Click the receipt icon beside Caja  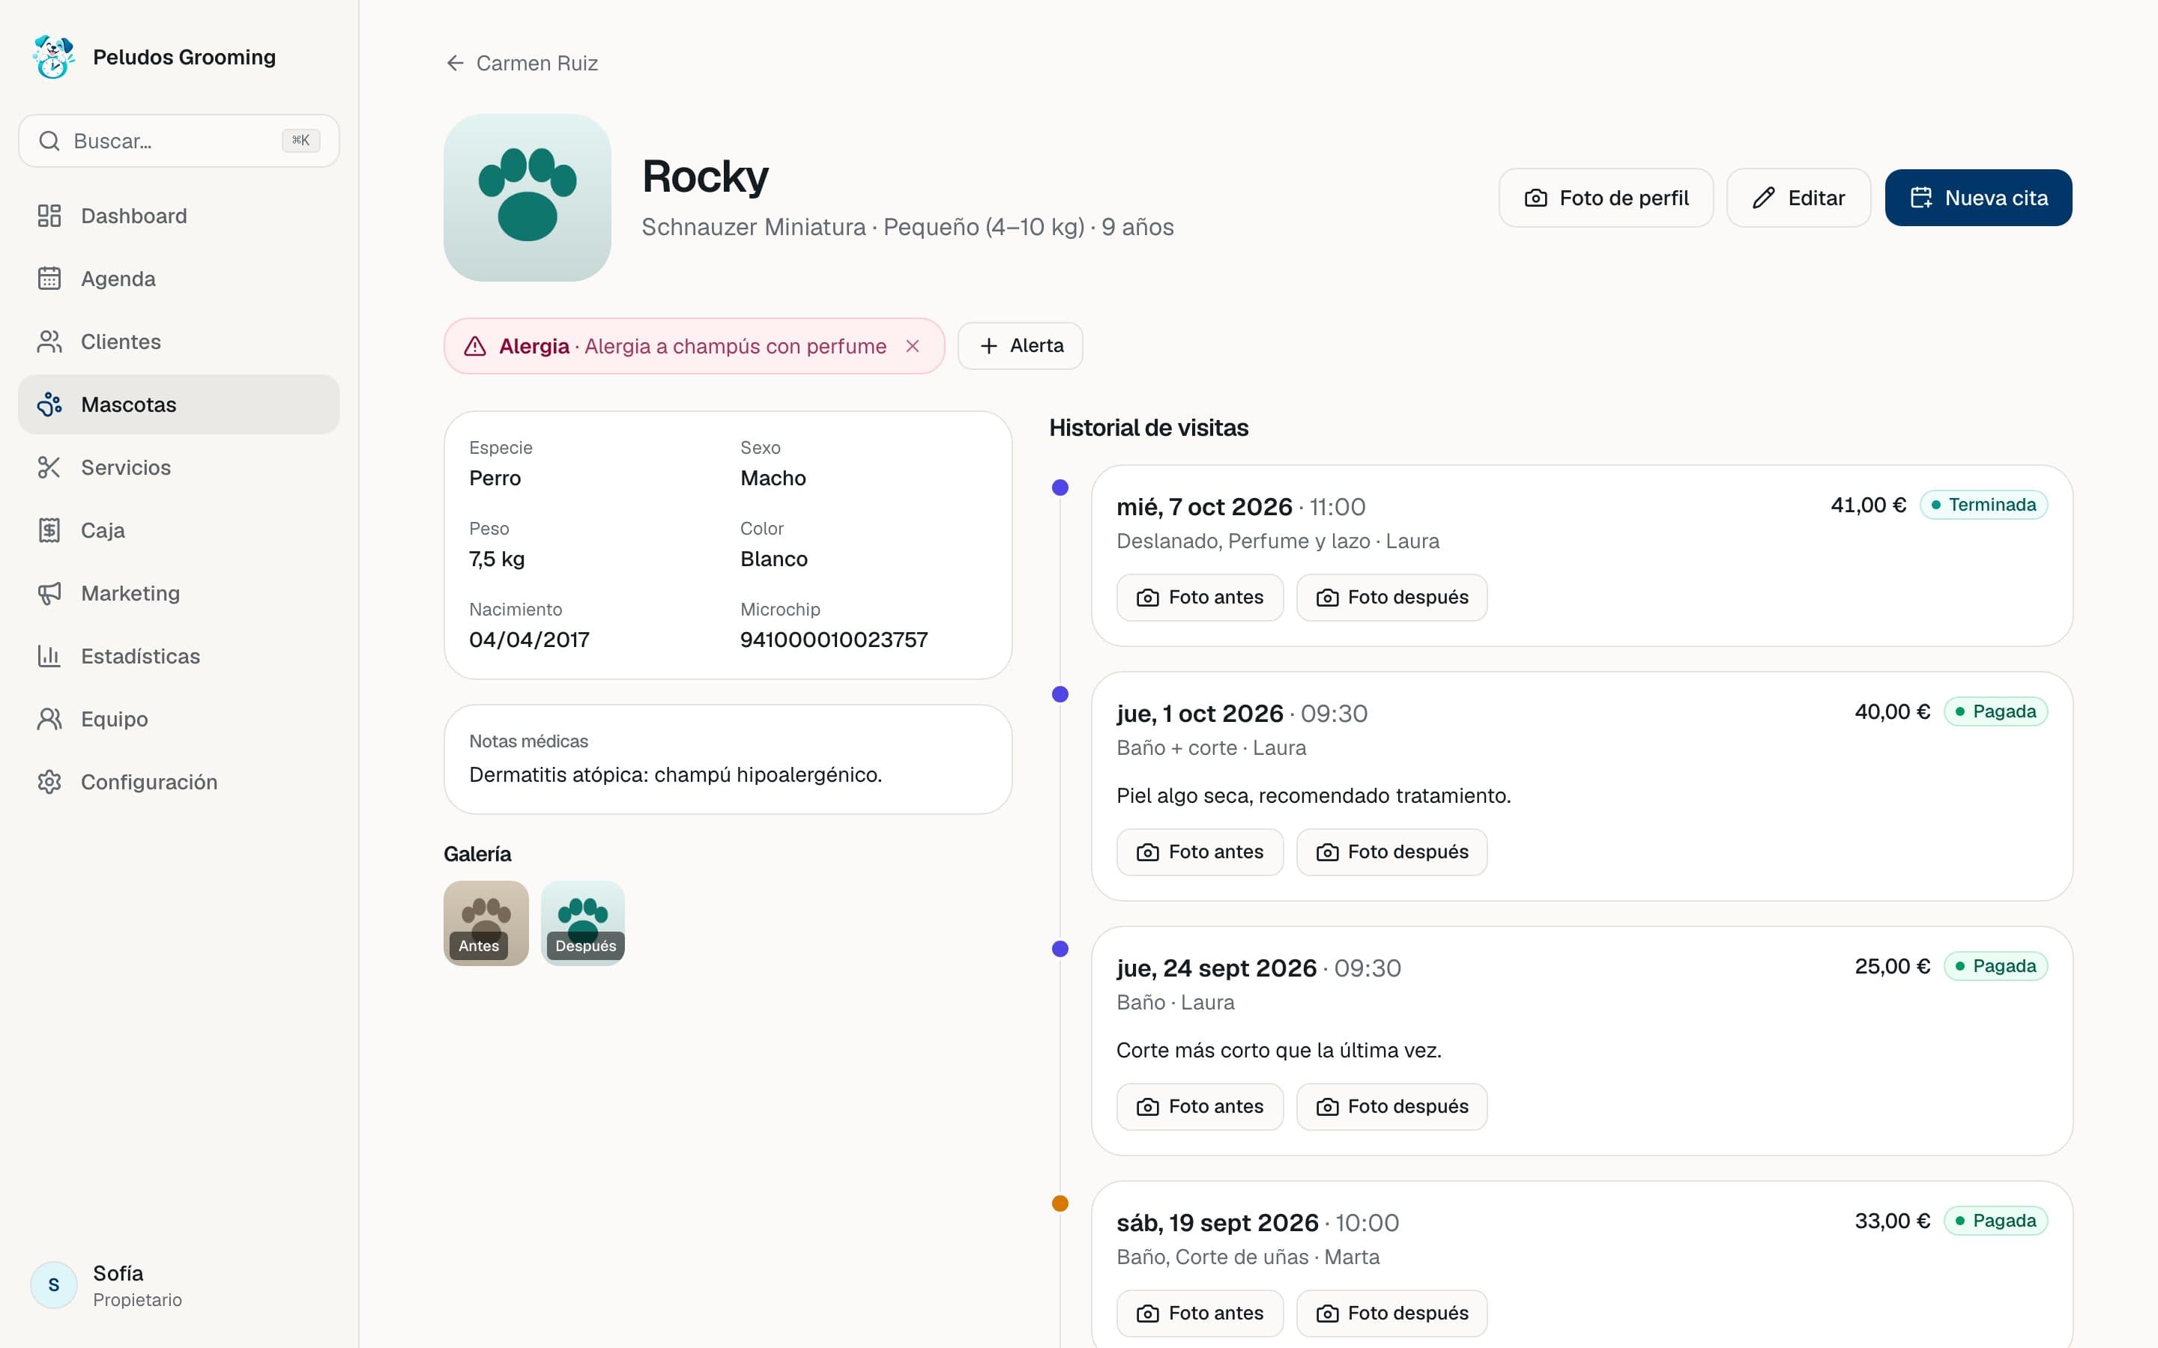point(49,530)
